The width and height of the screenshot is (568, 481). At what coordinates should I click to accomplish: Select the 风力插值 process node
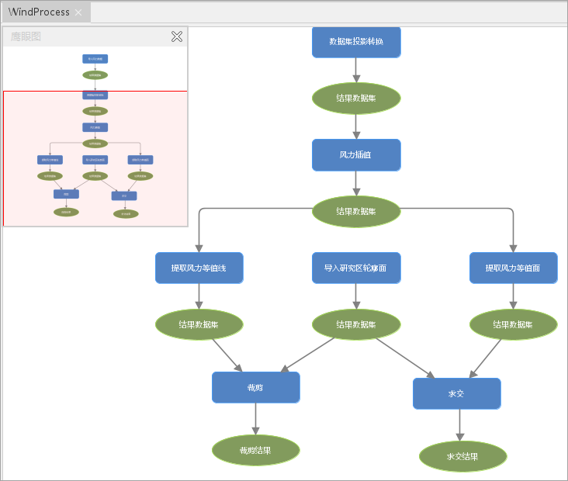coord(356,155)
